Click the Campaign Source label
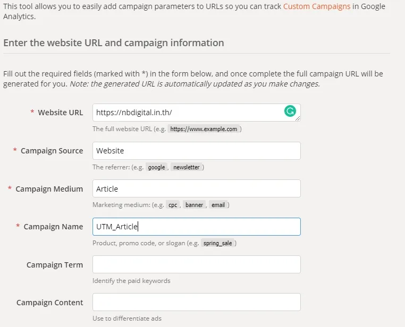Viewport: 405px width, 327px height. pyautogui.click(x=52, y=151)
